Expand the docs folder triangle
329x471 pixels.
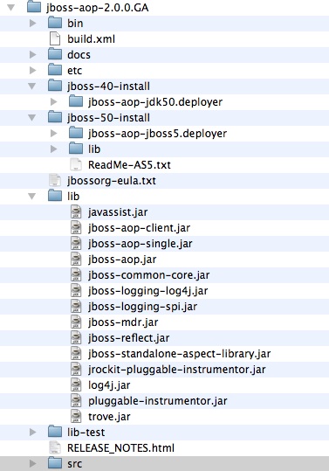(x=32, y=55)
